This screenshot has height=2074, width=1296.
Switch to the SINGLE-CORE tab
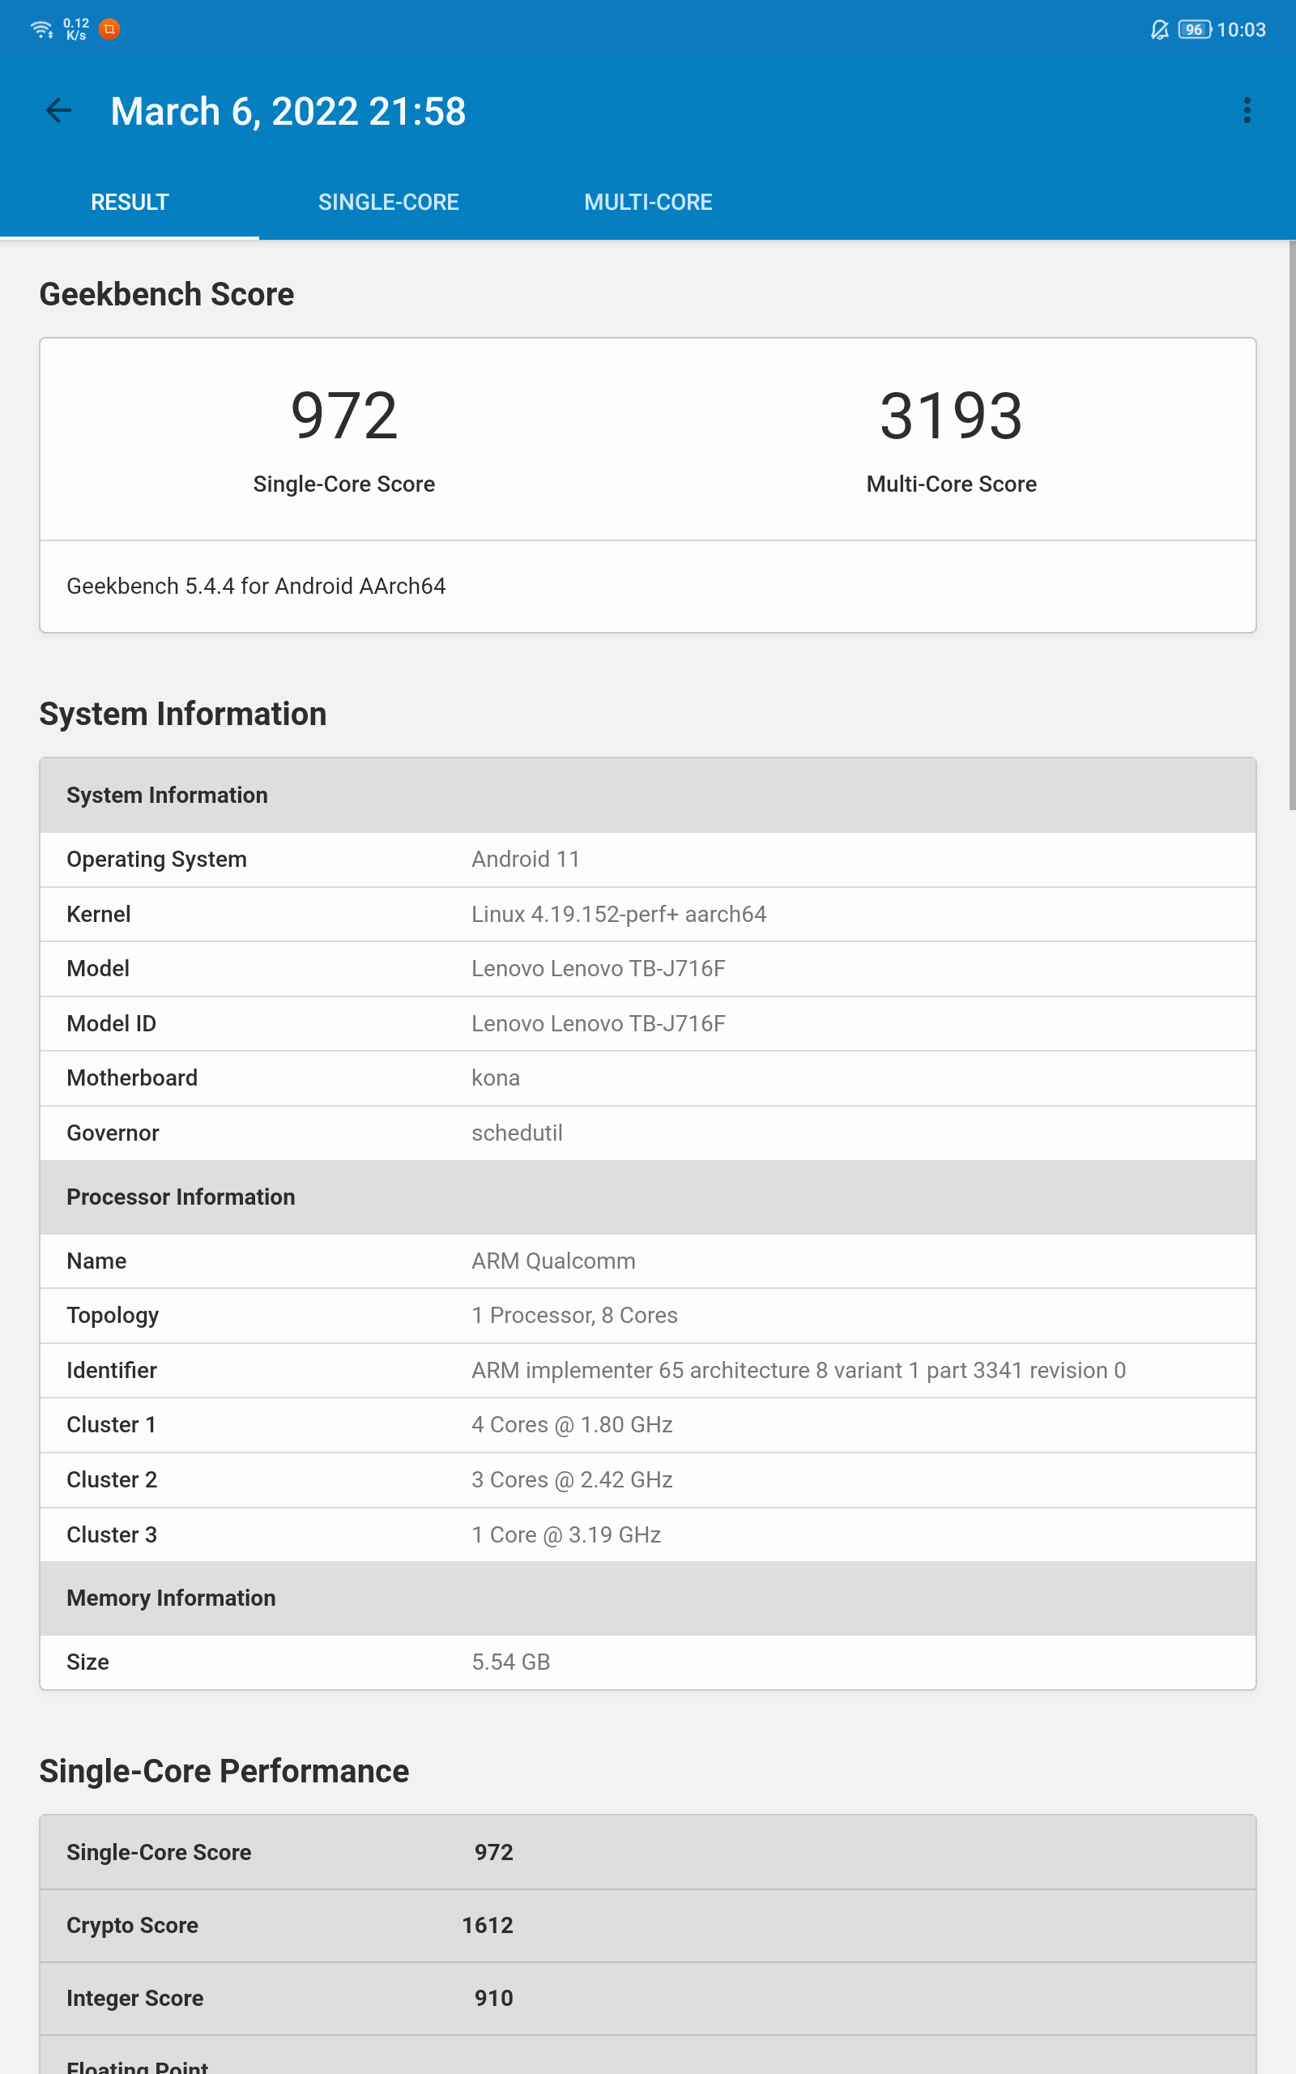pyautogui.click(x=388, y=203)
